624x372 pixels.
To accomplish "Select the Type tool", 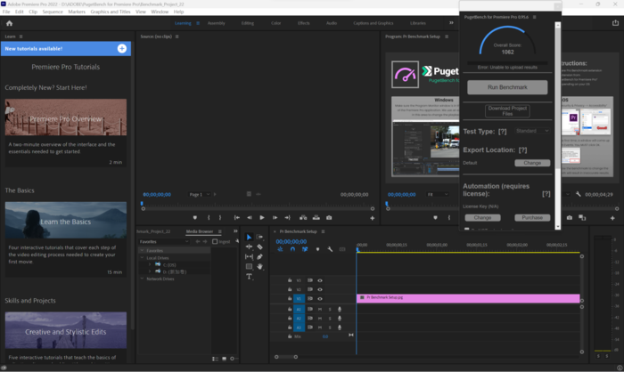I will coord(249,276).
